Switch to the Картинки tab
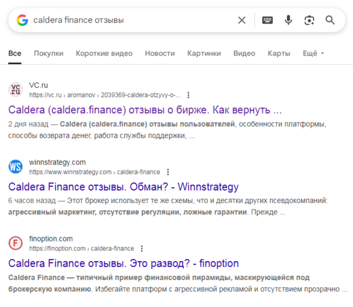 [x=204, y=53]
